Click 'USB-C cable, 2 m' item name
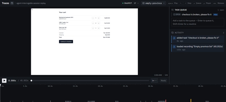226x102 pixels. tap(64, 22)
